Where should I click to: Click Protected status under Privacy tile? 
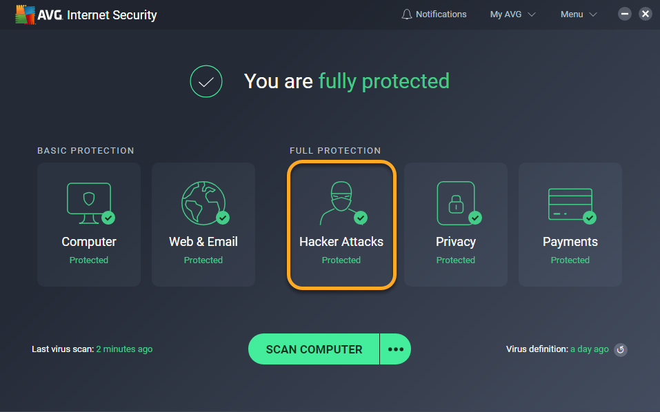(x=455, y=260)
